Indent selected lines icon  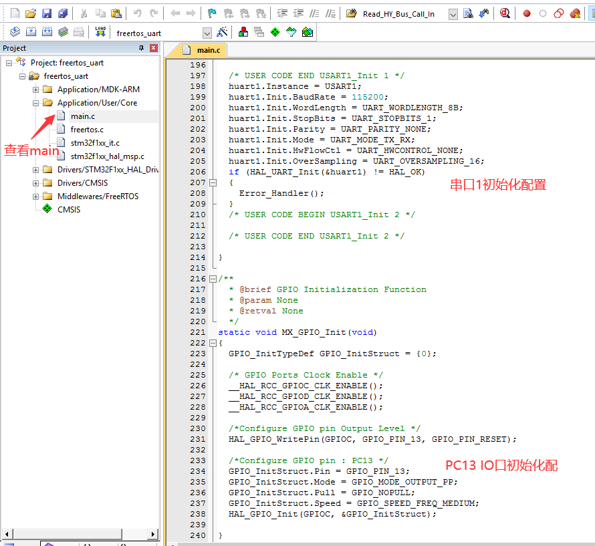[x=282, y=13]
